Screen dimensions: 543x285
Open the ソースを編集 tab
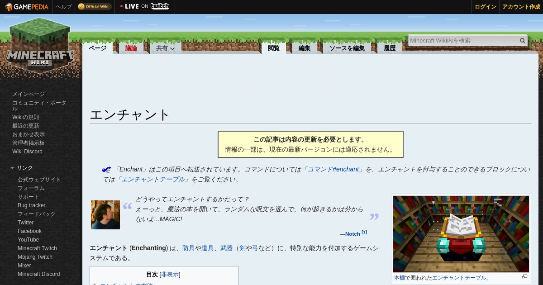pos(347,48)
